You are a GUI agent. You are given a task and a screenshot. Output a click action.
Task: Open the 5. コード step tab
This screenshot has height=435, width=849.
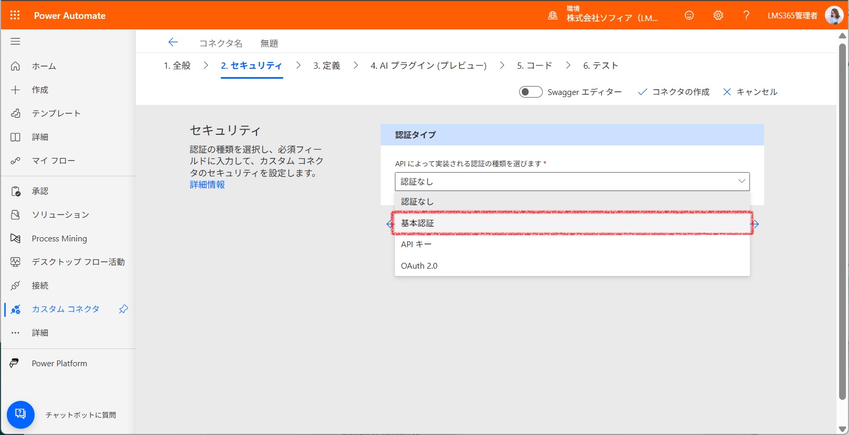click(x=534, y=66)
